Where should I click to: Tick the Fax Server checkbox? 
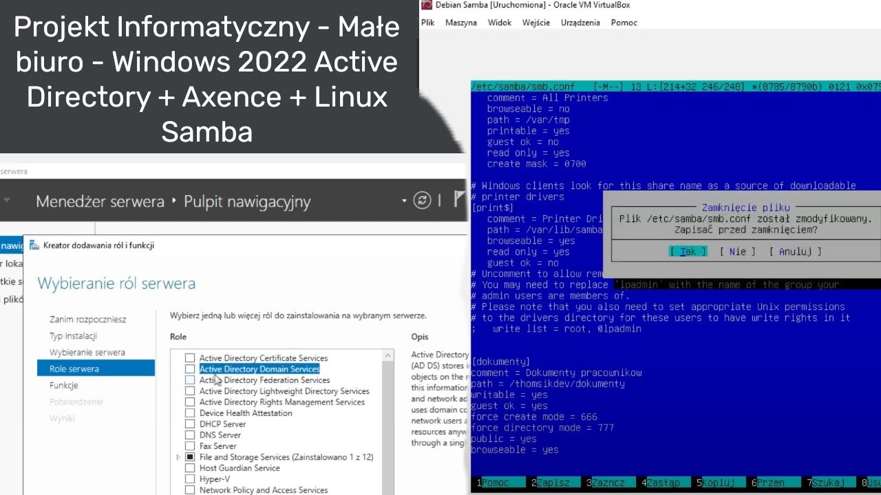[x=190, y=446]
